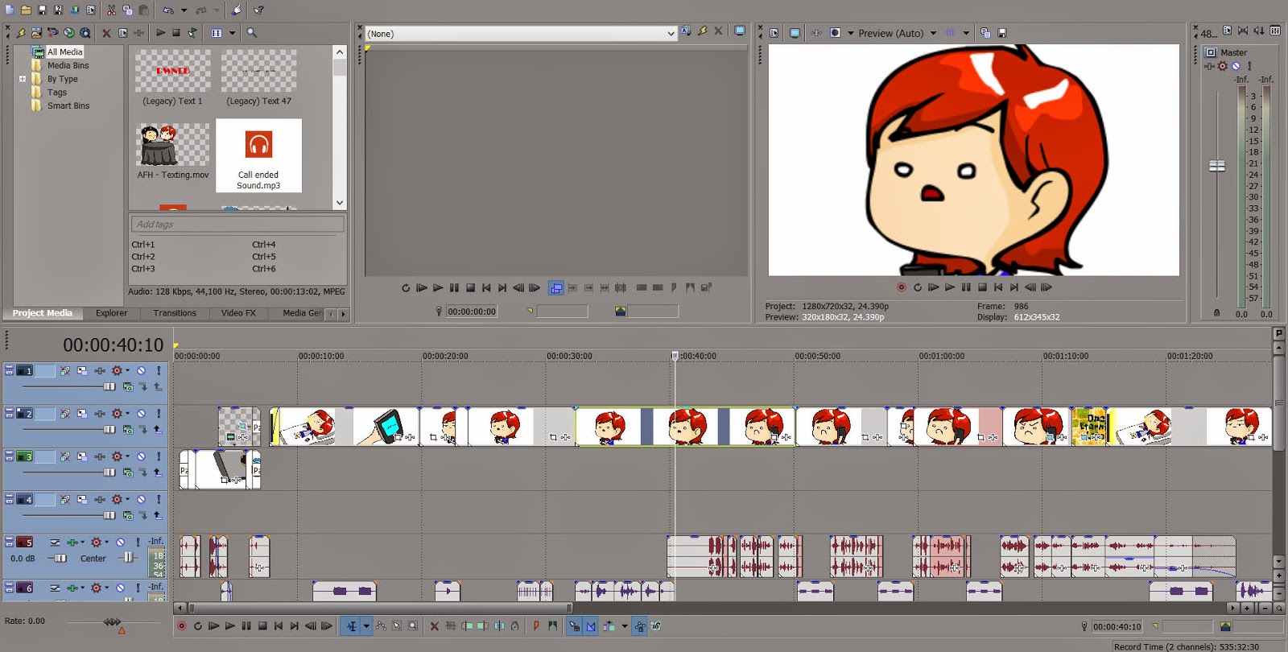Solo audio track 5
The width and height of the screenshot is (1288, 652).
tap(138, 543)
